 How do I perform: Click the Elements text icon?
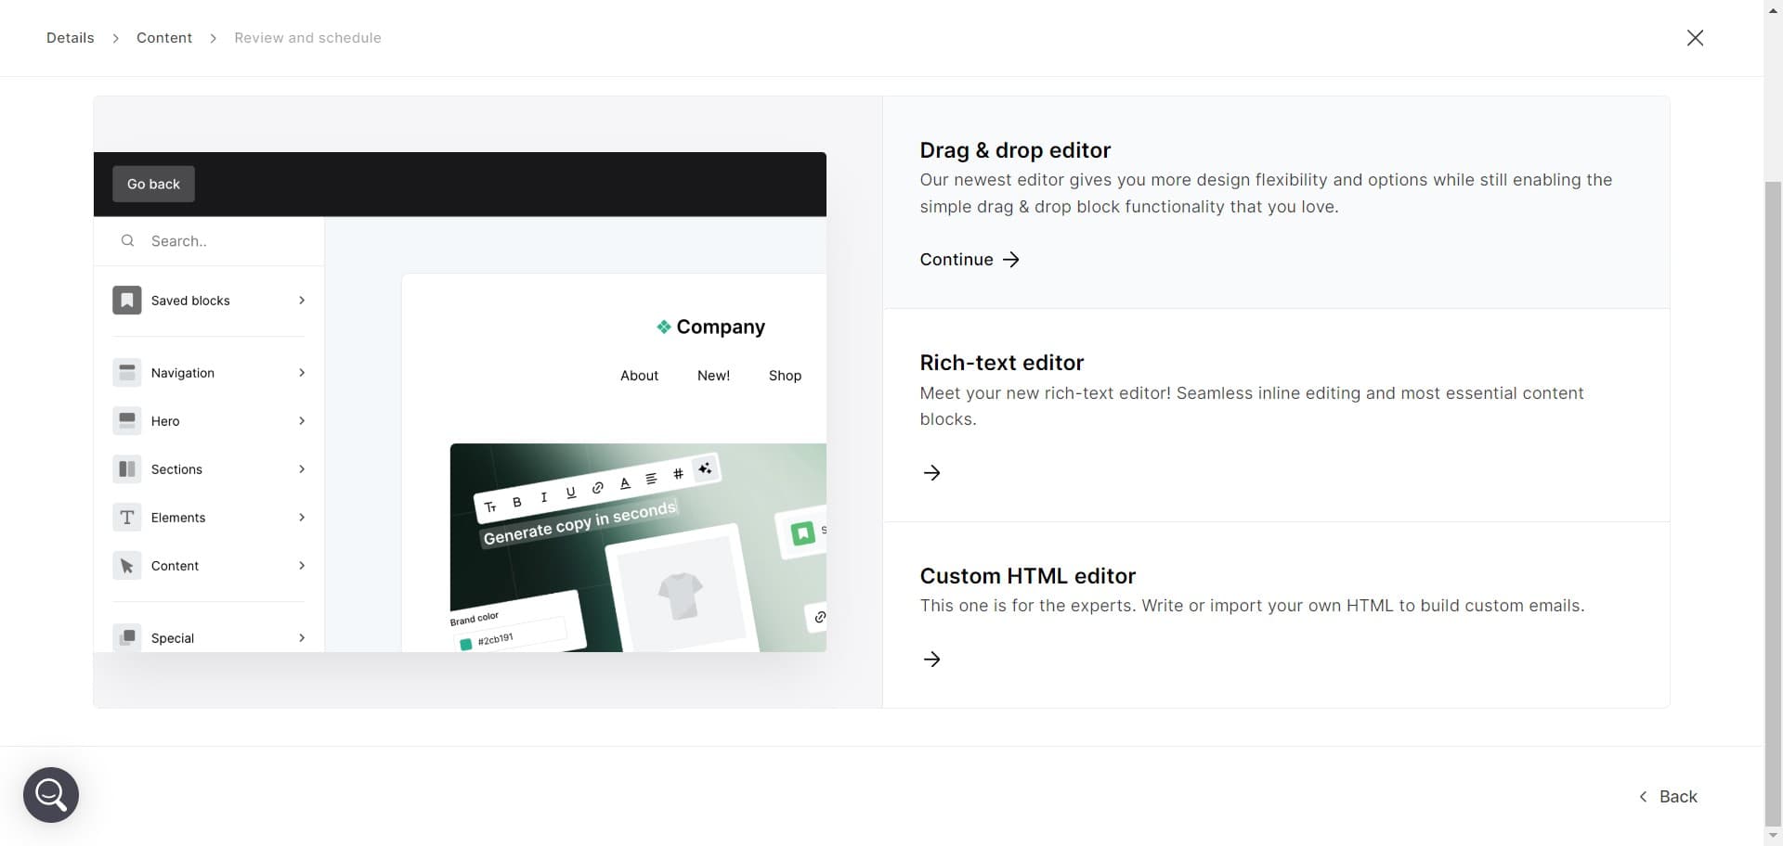(127, 518)
